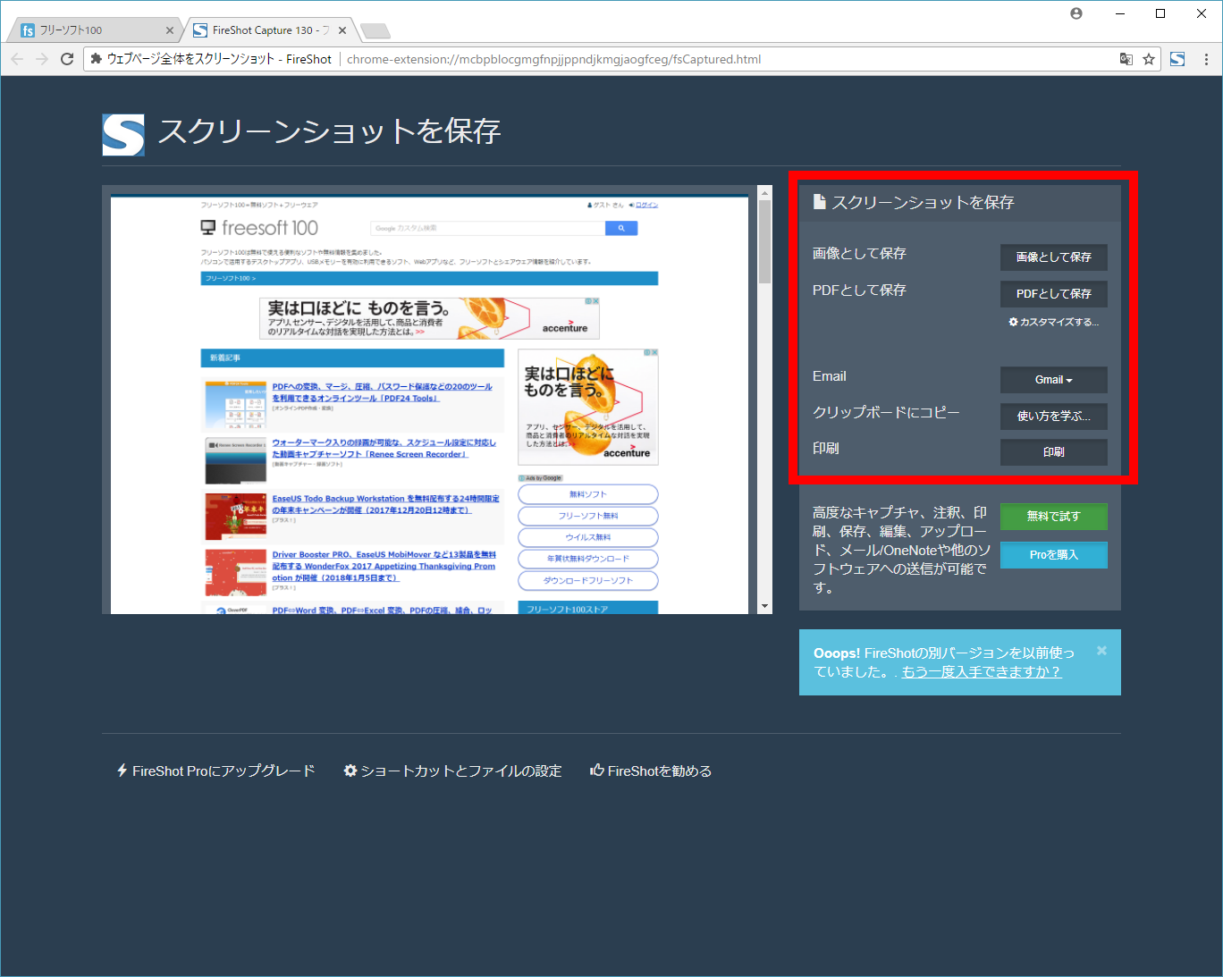
Task: Click the preview scrollbar down arrow
Action: point(764,607)
